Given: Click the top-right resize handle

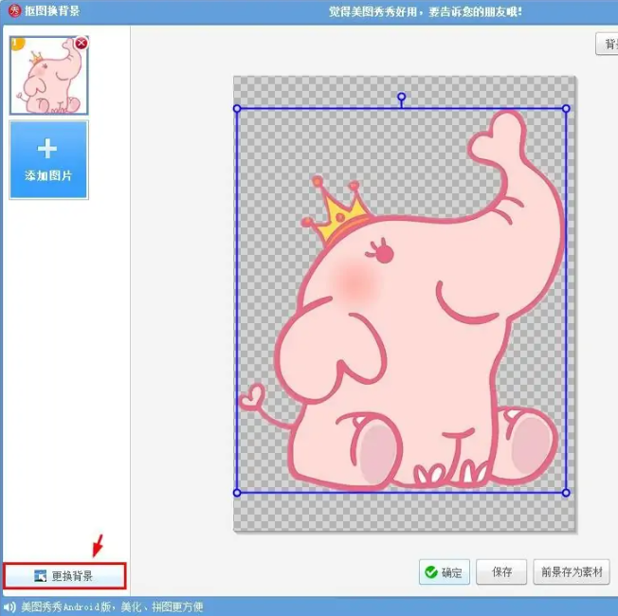Looking at the screenshot, I should point(566,108).
